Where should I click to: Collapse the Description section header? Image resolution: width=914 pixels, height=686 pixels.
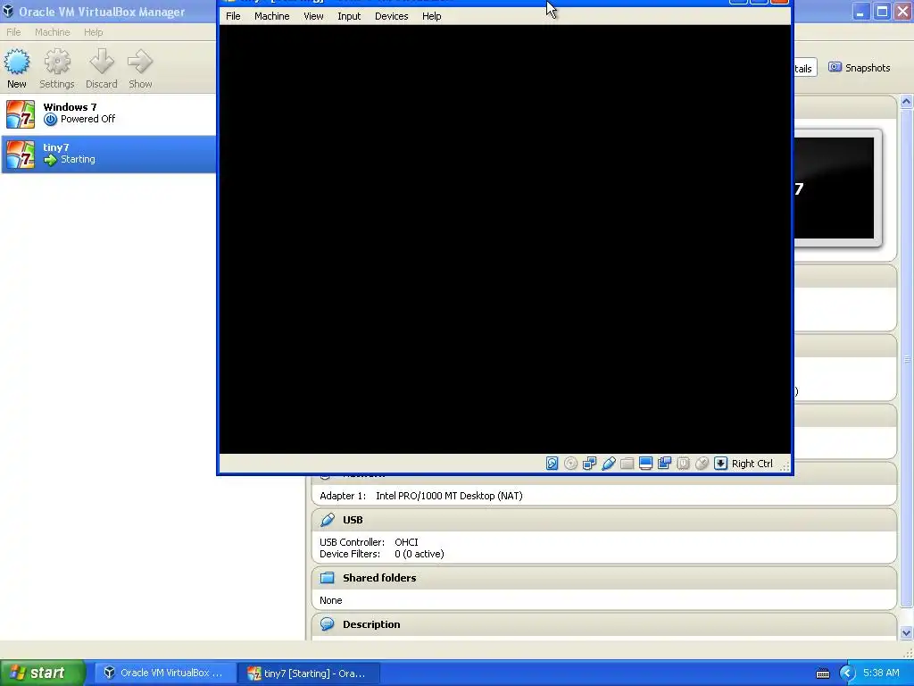(x=604, y=624)
